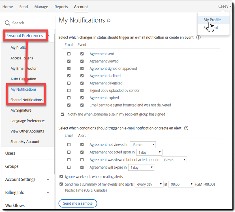Select My Profile from user menu
This screenshot has height=212, width=235.
(212, 20)
